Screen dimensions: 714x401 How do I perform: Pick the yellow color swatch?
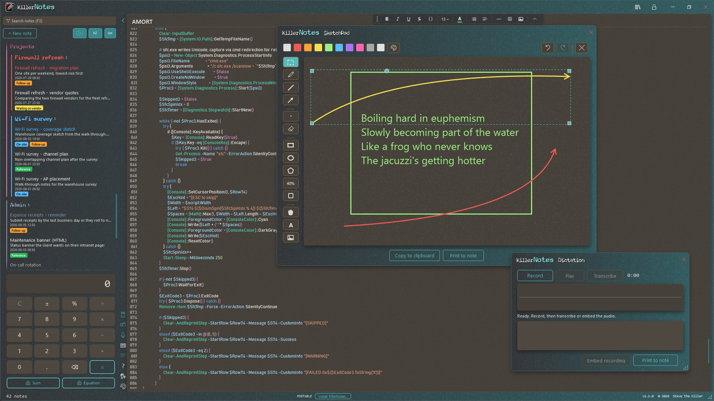(x=318, y=48)
